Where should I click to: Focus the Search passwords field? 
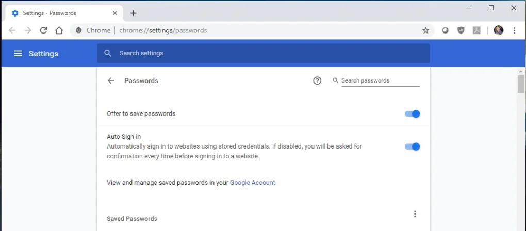tap(381, 80)
